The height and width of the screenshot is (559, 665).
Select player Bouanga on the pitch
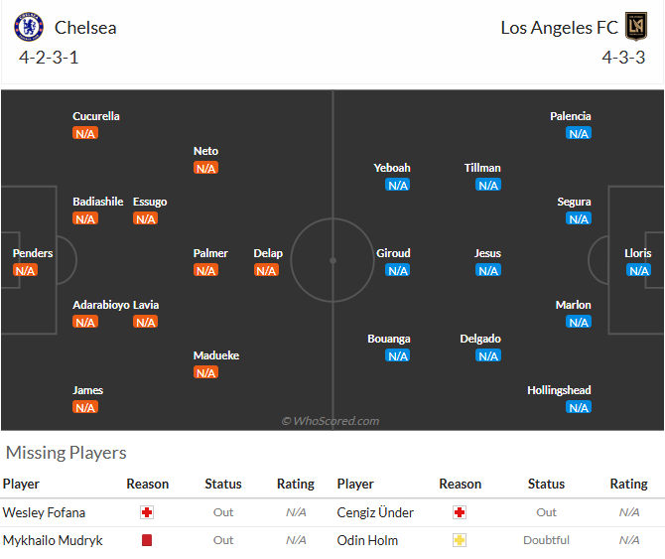pyautogui.click(x=389, y=339)
